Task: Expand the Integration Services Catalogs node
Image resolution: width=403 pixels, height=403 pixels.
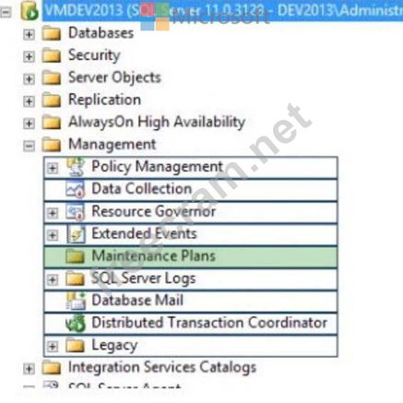Action: coord(29,369)
